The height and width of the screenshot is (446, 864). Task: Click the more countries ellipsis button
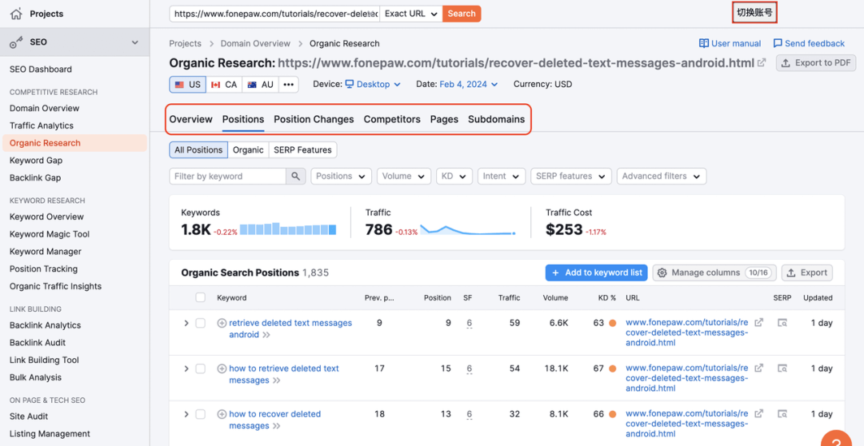coord(289,84)
